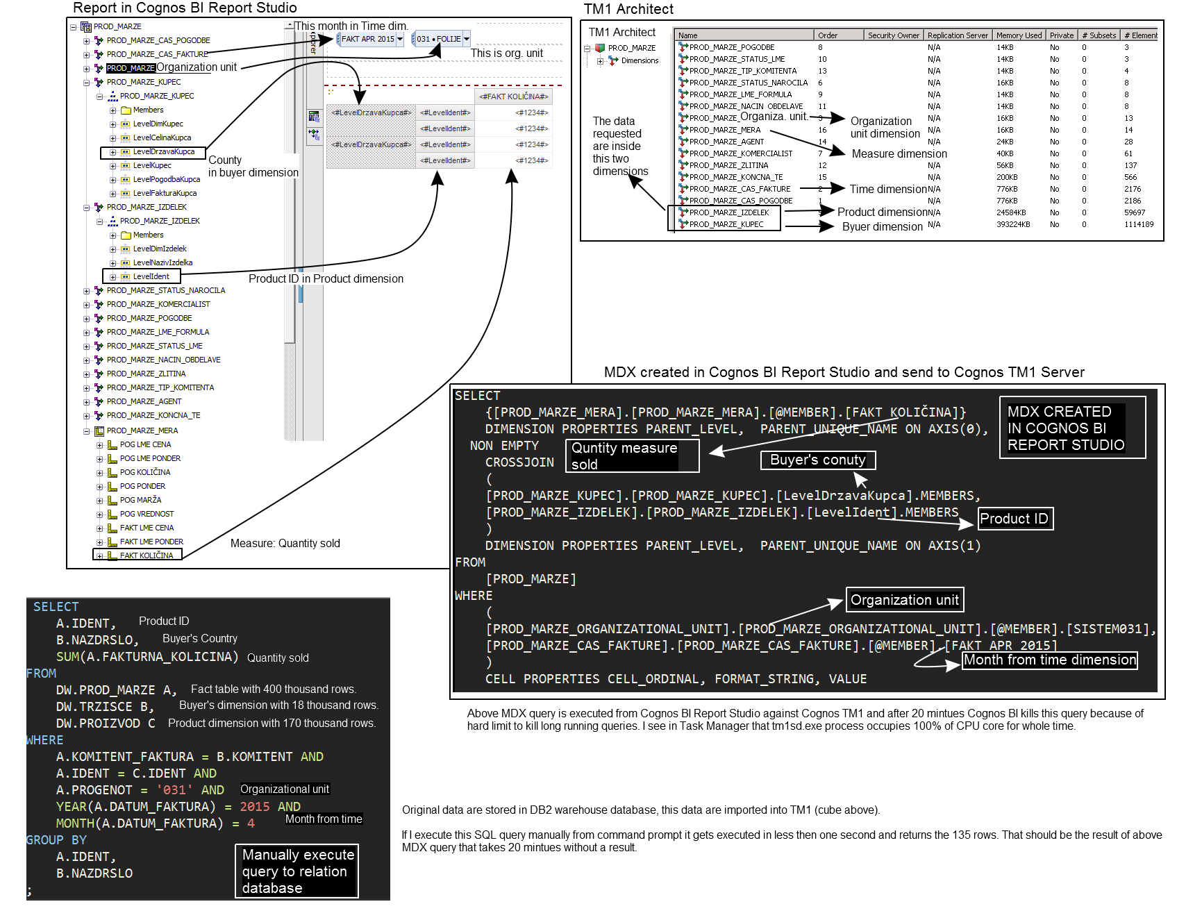Click the explorer bar icon with green arrows
Image resolution: width=1202 pixels, height=920 pixels.
tap(314, 134)
